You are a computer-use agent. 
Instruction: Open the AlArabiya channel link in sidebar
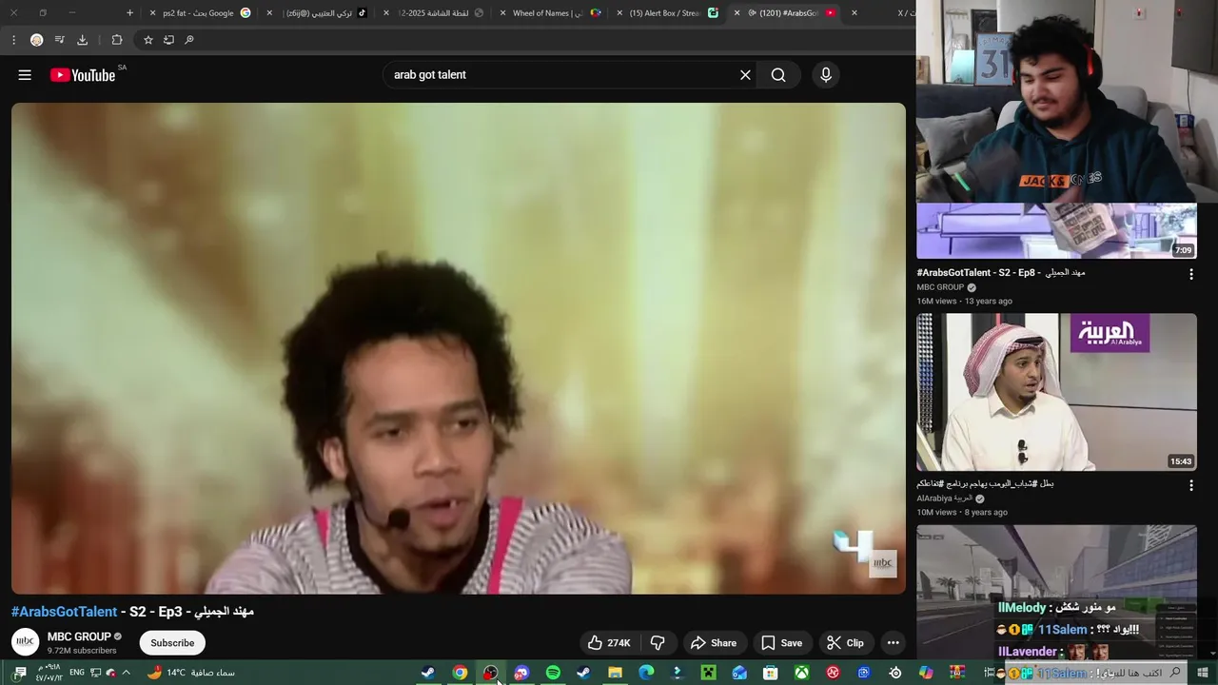click(x=944, y=499)
